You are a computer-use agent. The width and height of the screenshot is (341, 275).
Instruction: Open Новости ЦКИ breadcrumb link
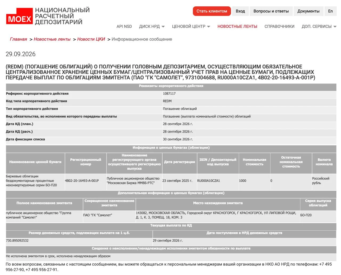(91, 39)
